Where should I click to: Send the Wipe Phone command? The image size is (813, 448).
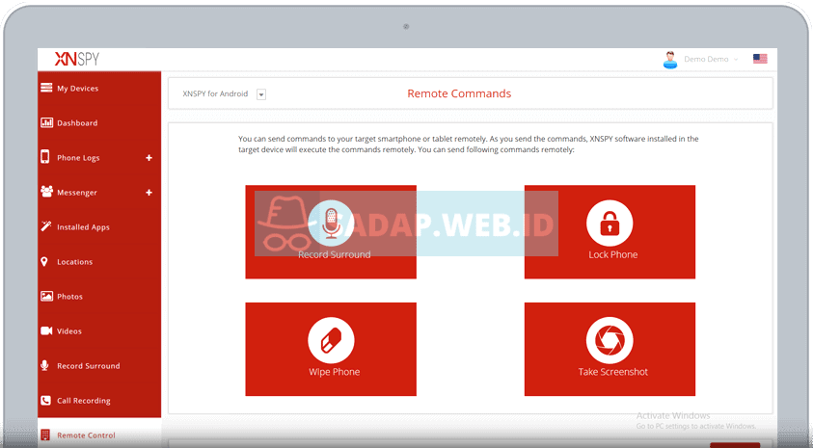coord(331,349)
